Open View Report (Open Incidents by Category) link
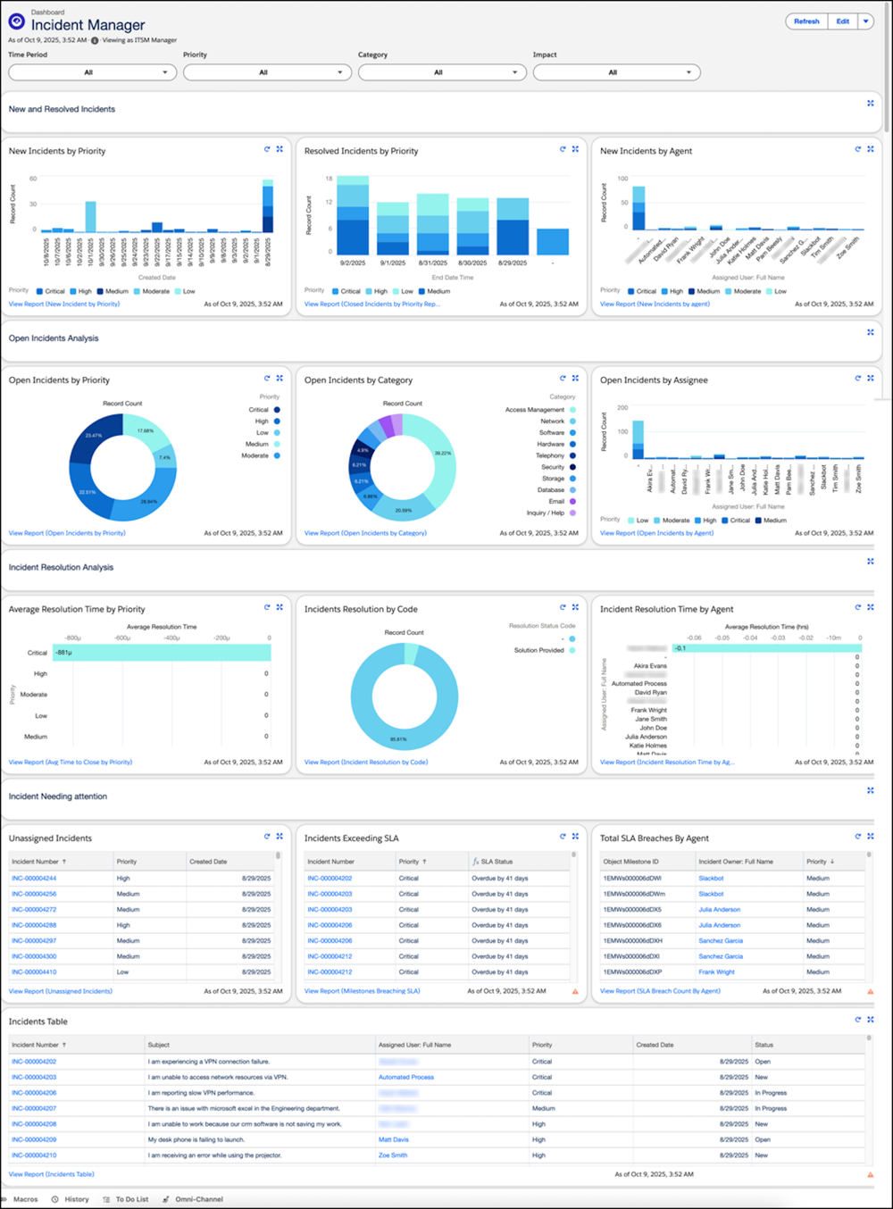 (365, 533)
